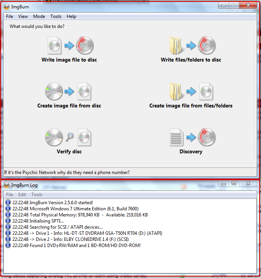Select log line 'HL-DT-ST DVDRAM GSA-T50N RT04 (D:)'
Viewport: 261px width, 278px height.
click(87, 233)
